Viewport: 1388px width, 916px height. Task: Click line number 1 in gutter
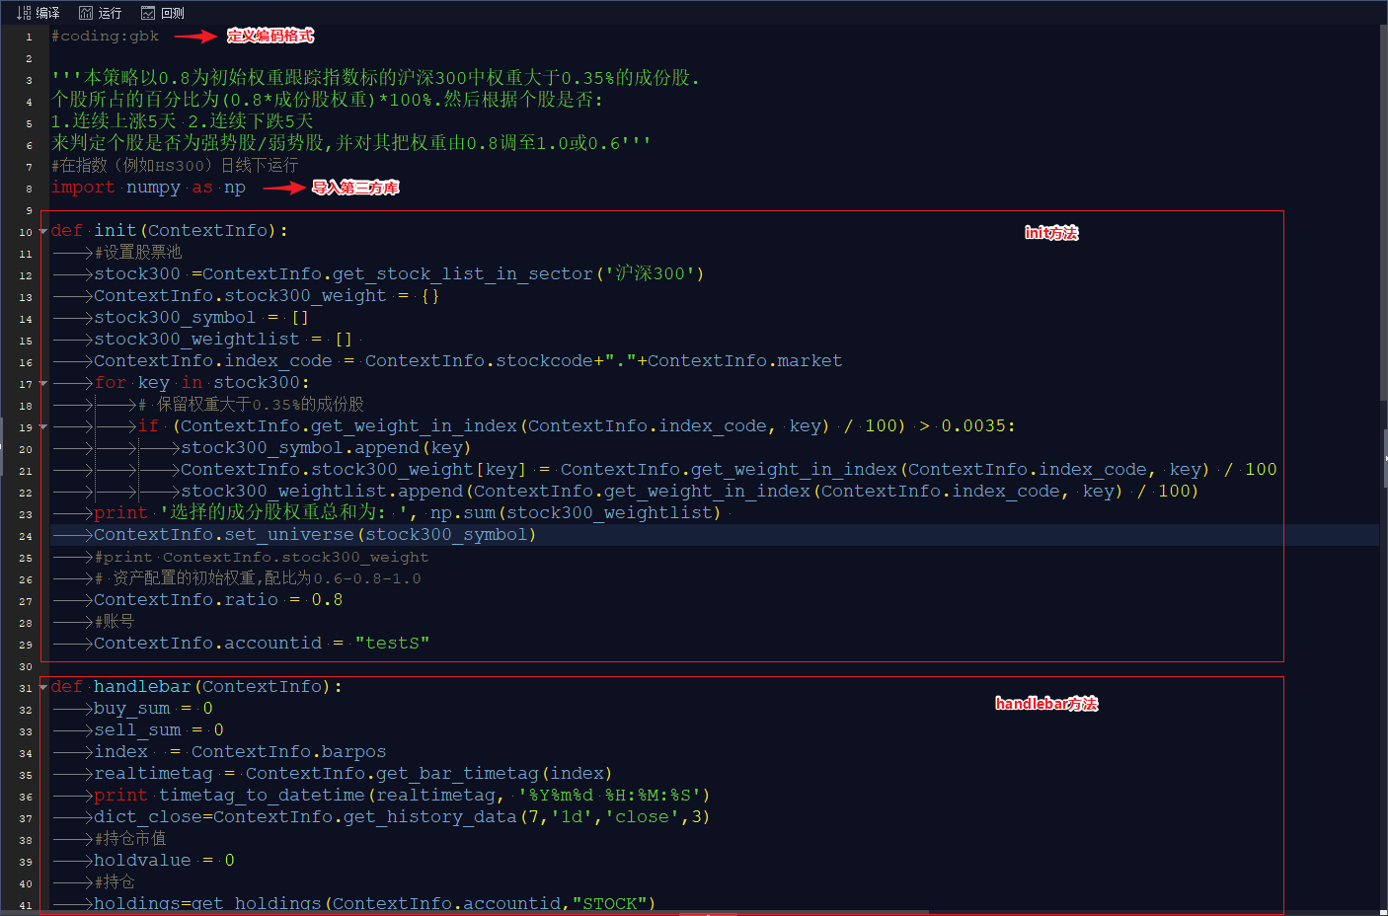tap(29, 37)
